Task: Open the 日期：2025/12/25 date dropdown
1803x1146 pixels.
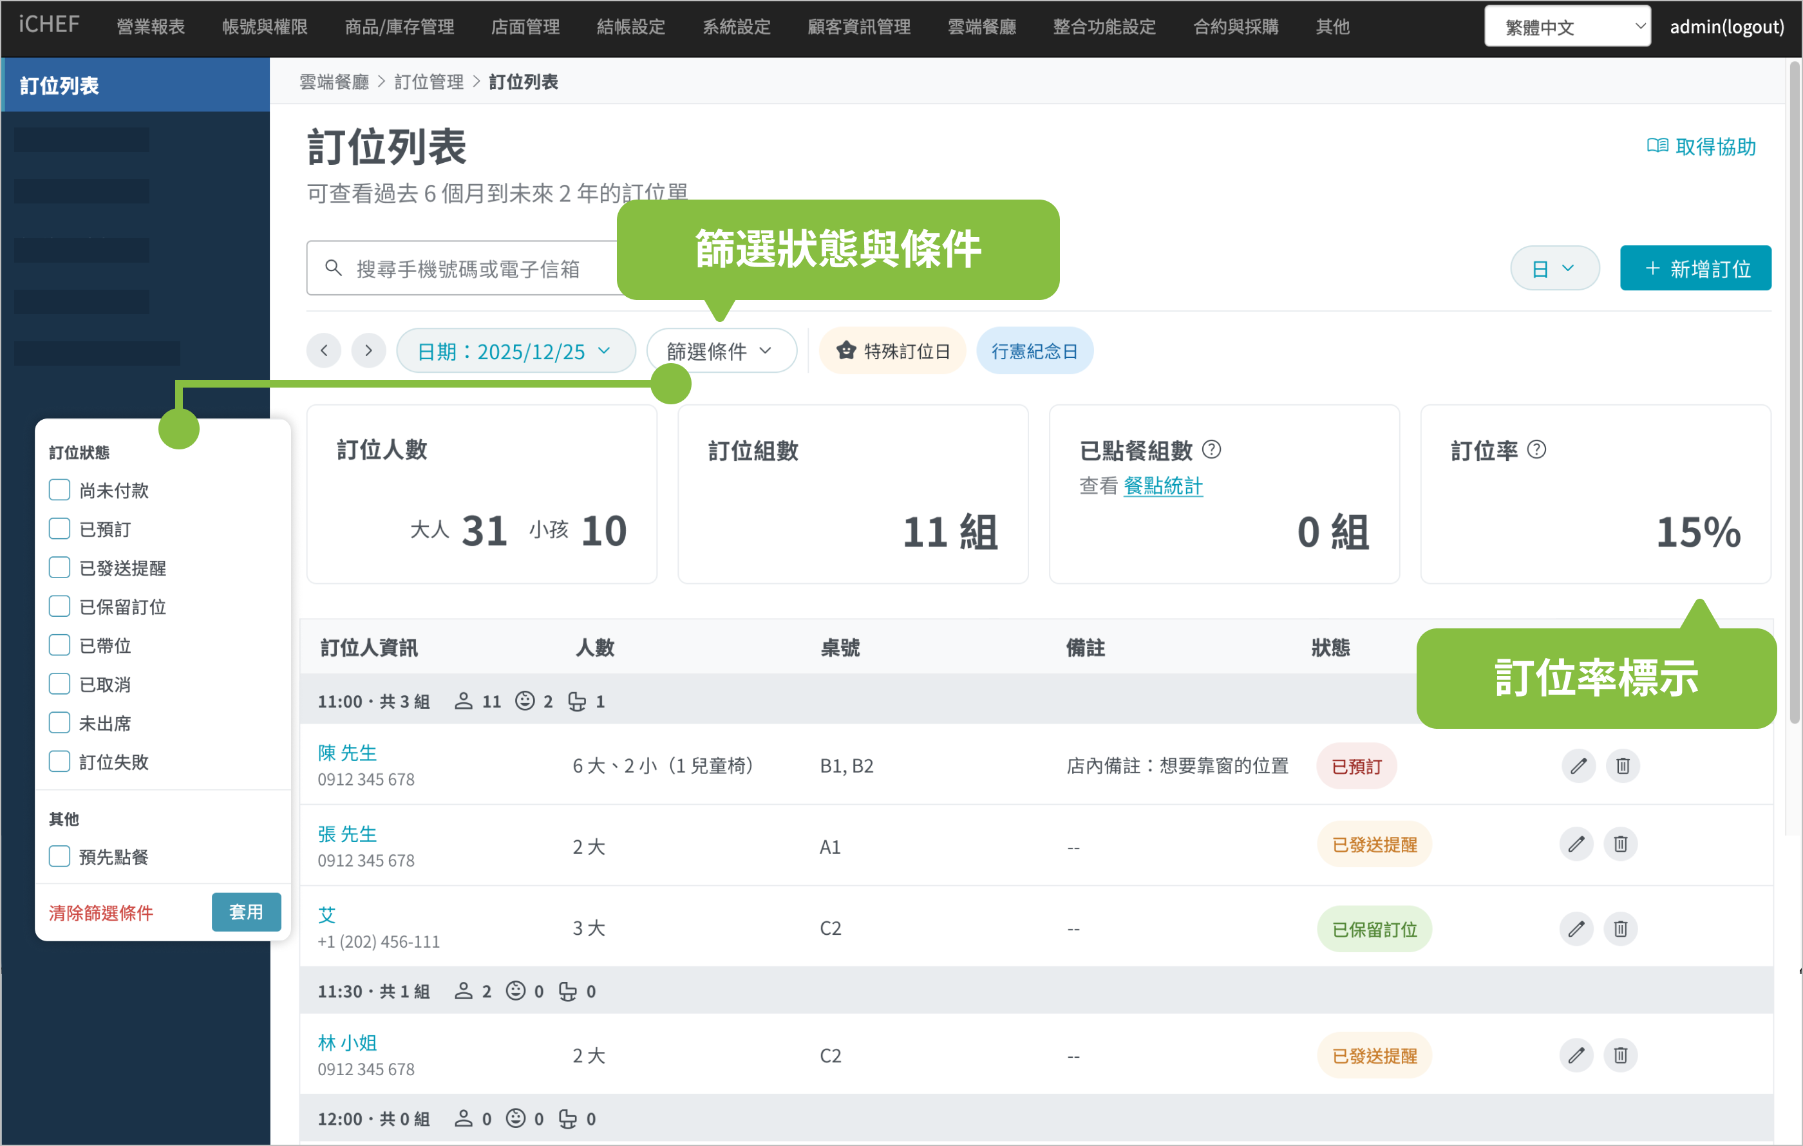Action: 514,350
